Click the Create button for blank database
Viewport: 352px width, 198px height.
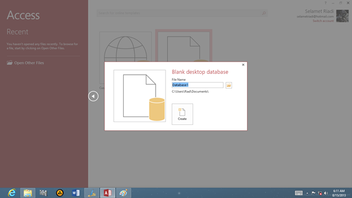(182, 114)
